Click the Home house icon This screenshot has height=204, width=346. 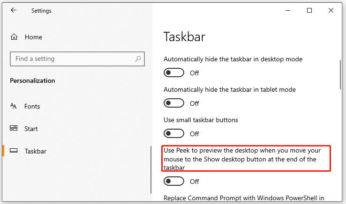coord(14,37)
